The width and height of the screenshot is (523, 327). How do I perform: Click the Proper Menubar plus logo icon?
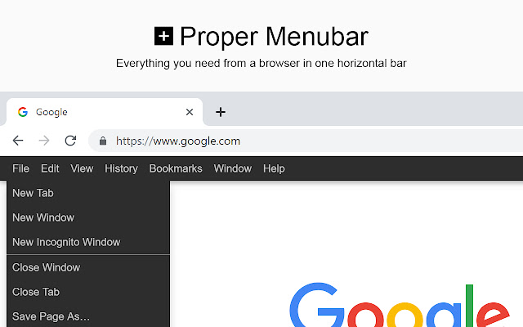[163, 36]
